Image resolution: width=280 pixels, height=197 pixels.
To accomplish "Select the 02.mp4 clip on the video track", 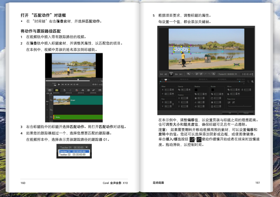I will click(x=78, y=100).
